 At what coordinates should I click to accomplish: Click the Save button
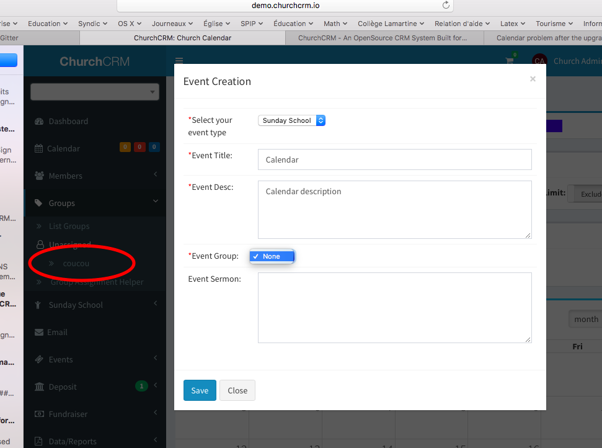click(200, 390)
